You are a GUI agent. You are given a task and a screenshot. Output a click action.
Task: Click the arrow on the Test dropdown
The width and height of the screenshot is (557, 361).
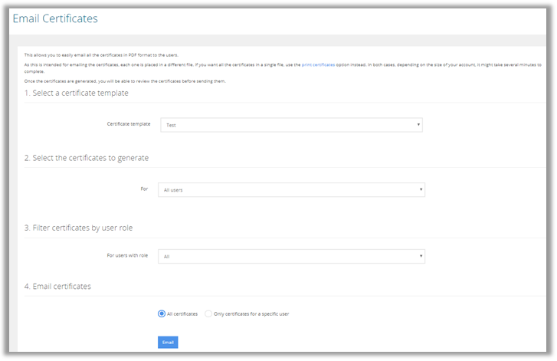pos(419,125)
